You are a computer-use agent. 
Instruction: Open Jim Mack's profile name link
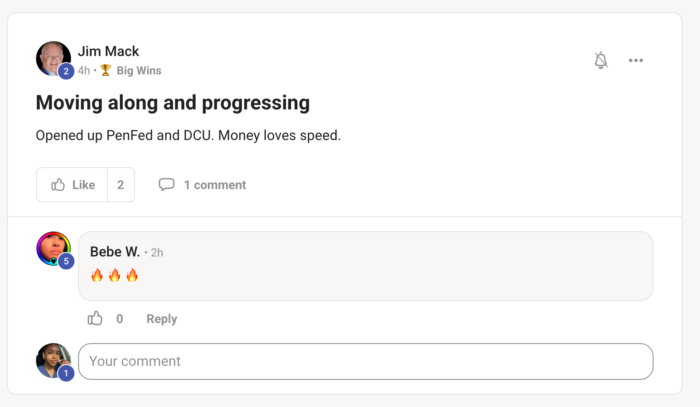coord(108,51)
